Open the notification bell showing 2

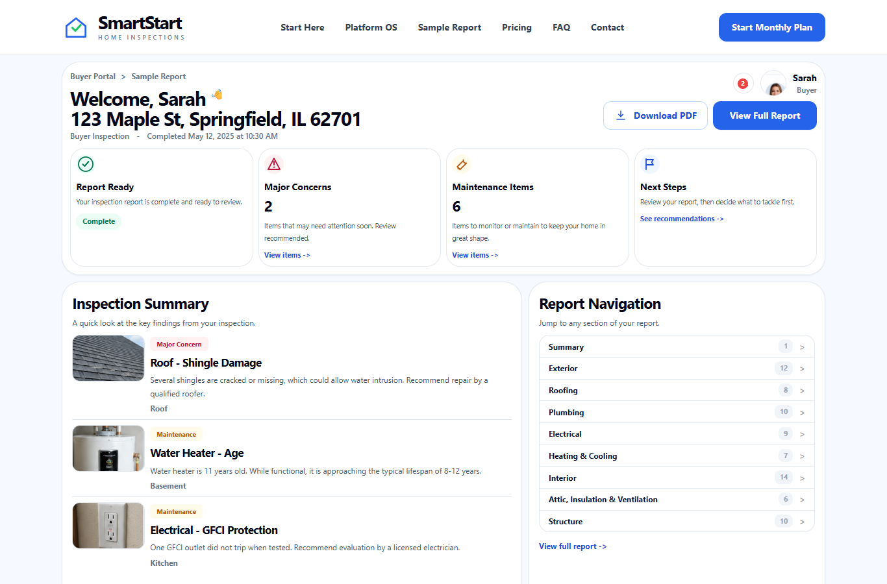(x=743, y=83)
